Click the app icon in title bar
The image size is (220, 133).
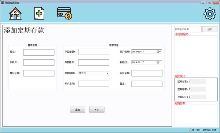pyautogui.click(x=3, y=3)
